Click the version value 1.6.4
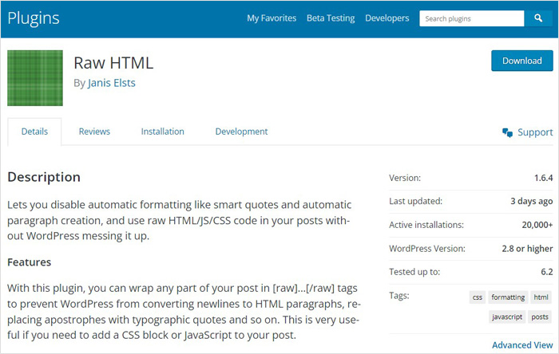This screenshot has width=559, height=354. [x=543, y=178]
